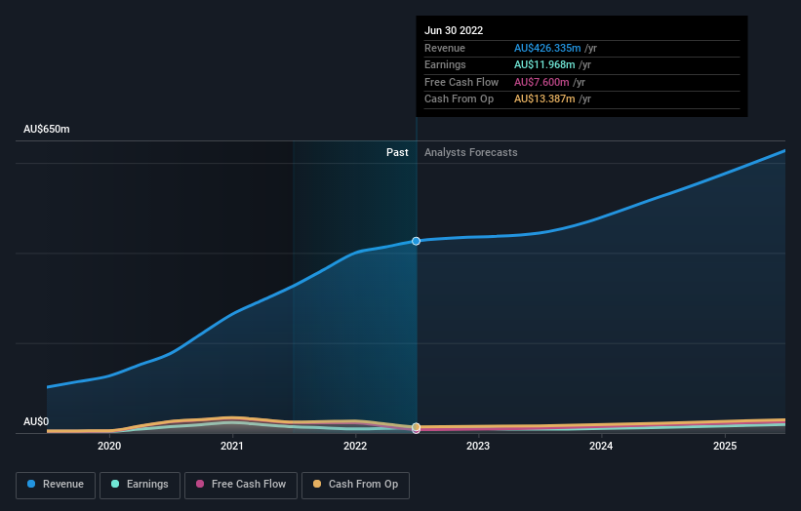The width and height of the screenshot is (801, 511).
Task: Toggle the Cash From Op legend button
Action: 355,485
